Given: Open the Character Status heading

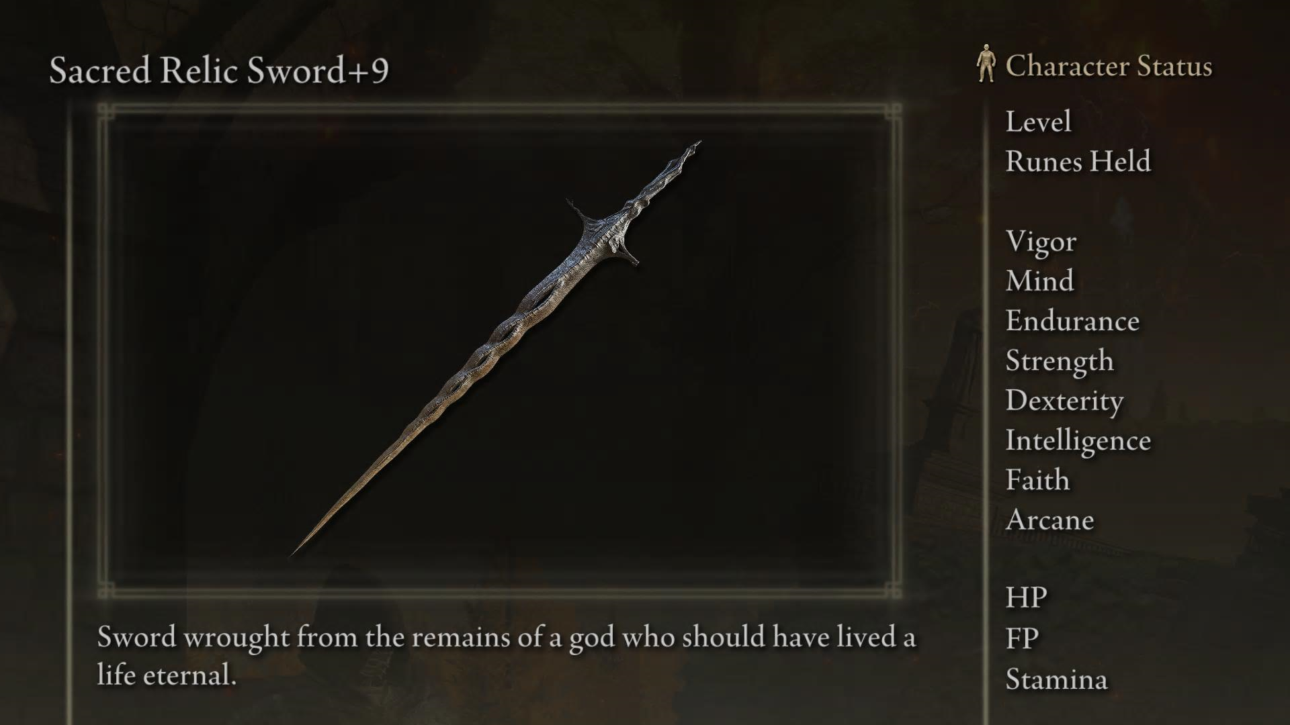Looking at the screenshot, I should click(x=1109, y=66).
